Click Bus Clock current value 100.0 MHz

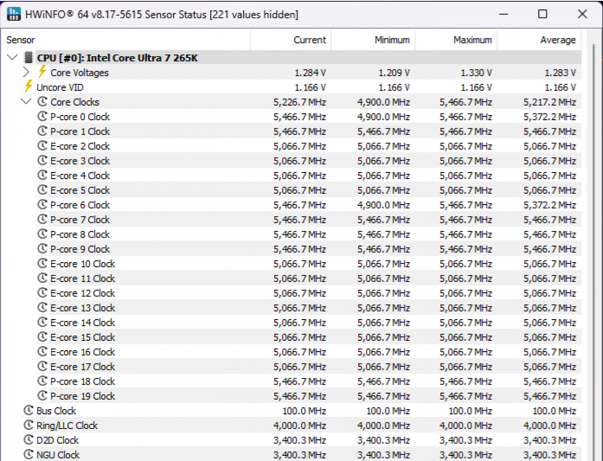304,411
